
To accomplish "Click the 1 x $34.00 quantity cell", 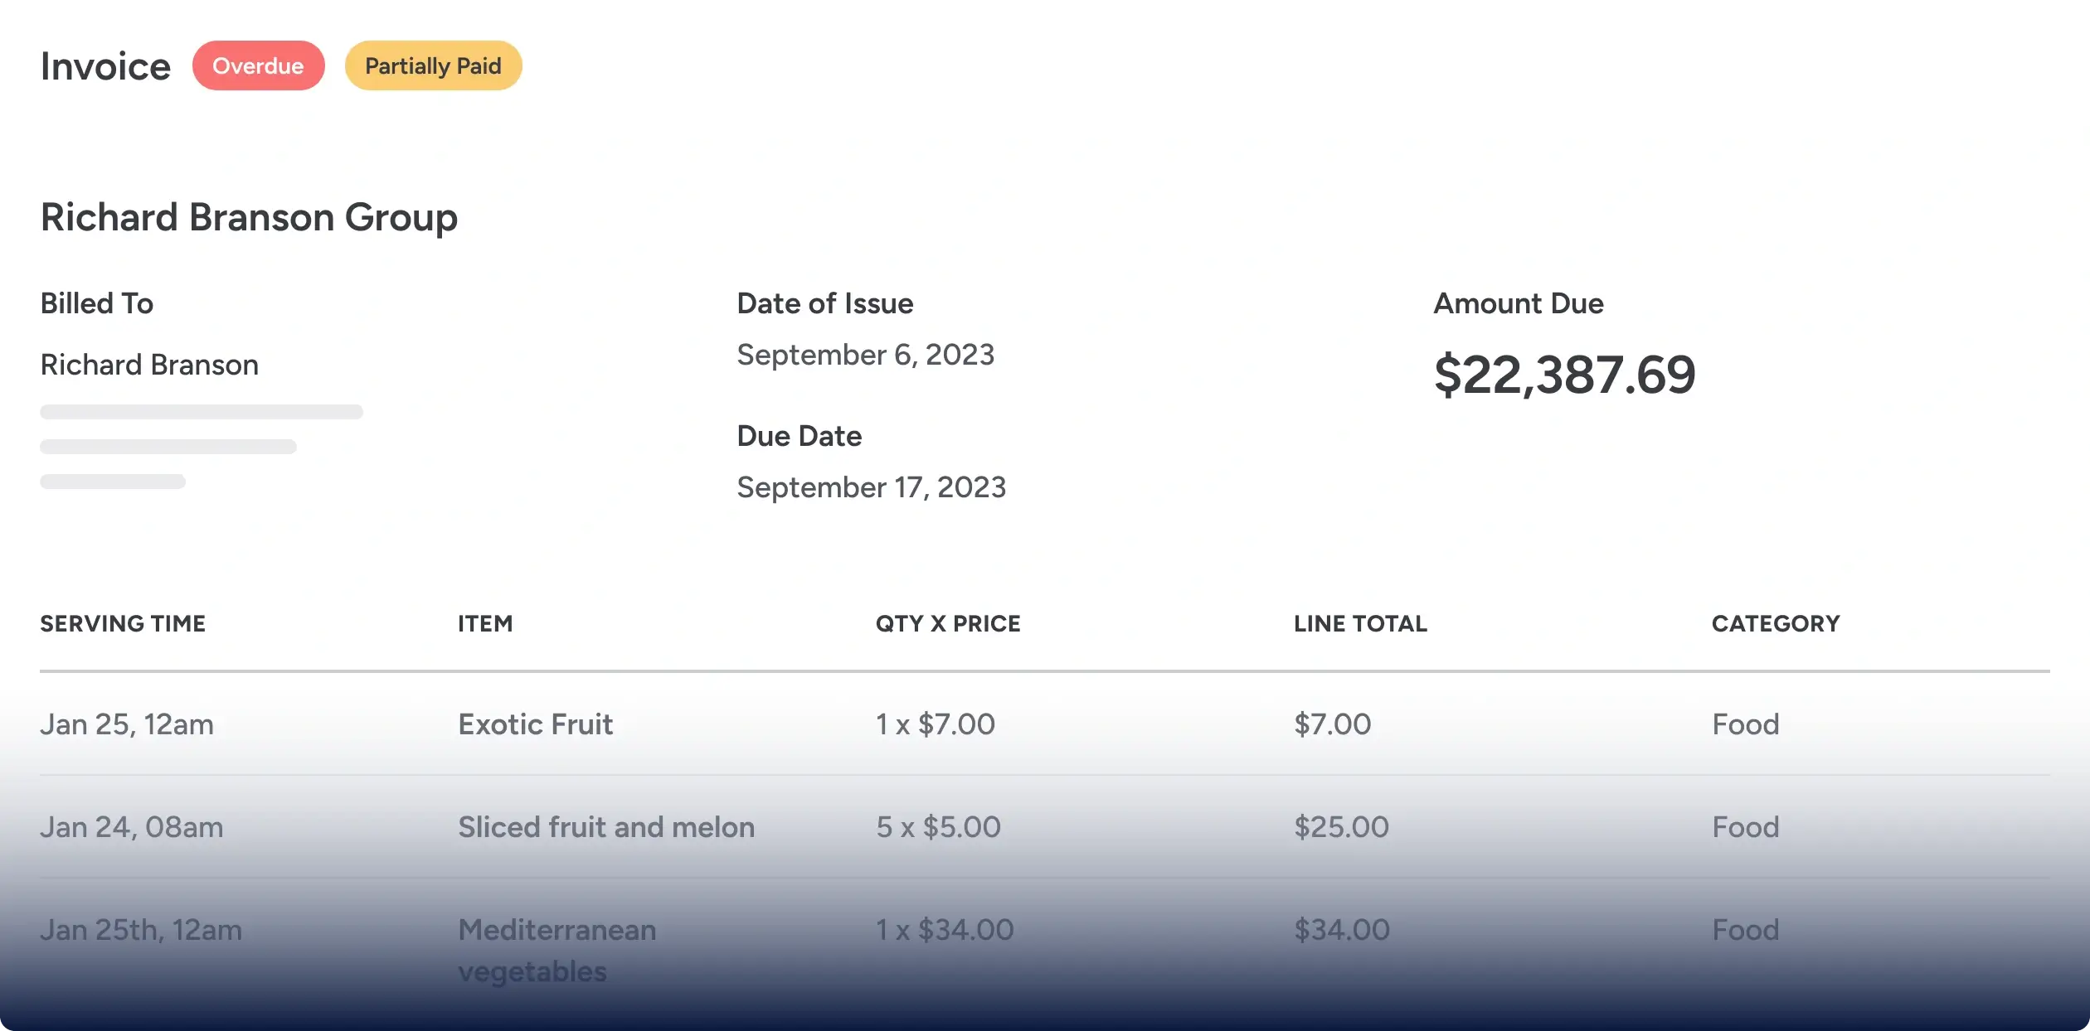I will click(945, 930).
